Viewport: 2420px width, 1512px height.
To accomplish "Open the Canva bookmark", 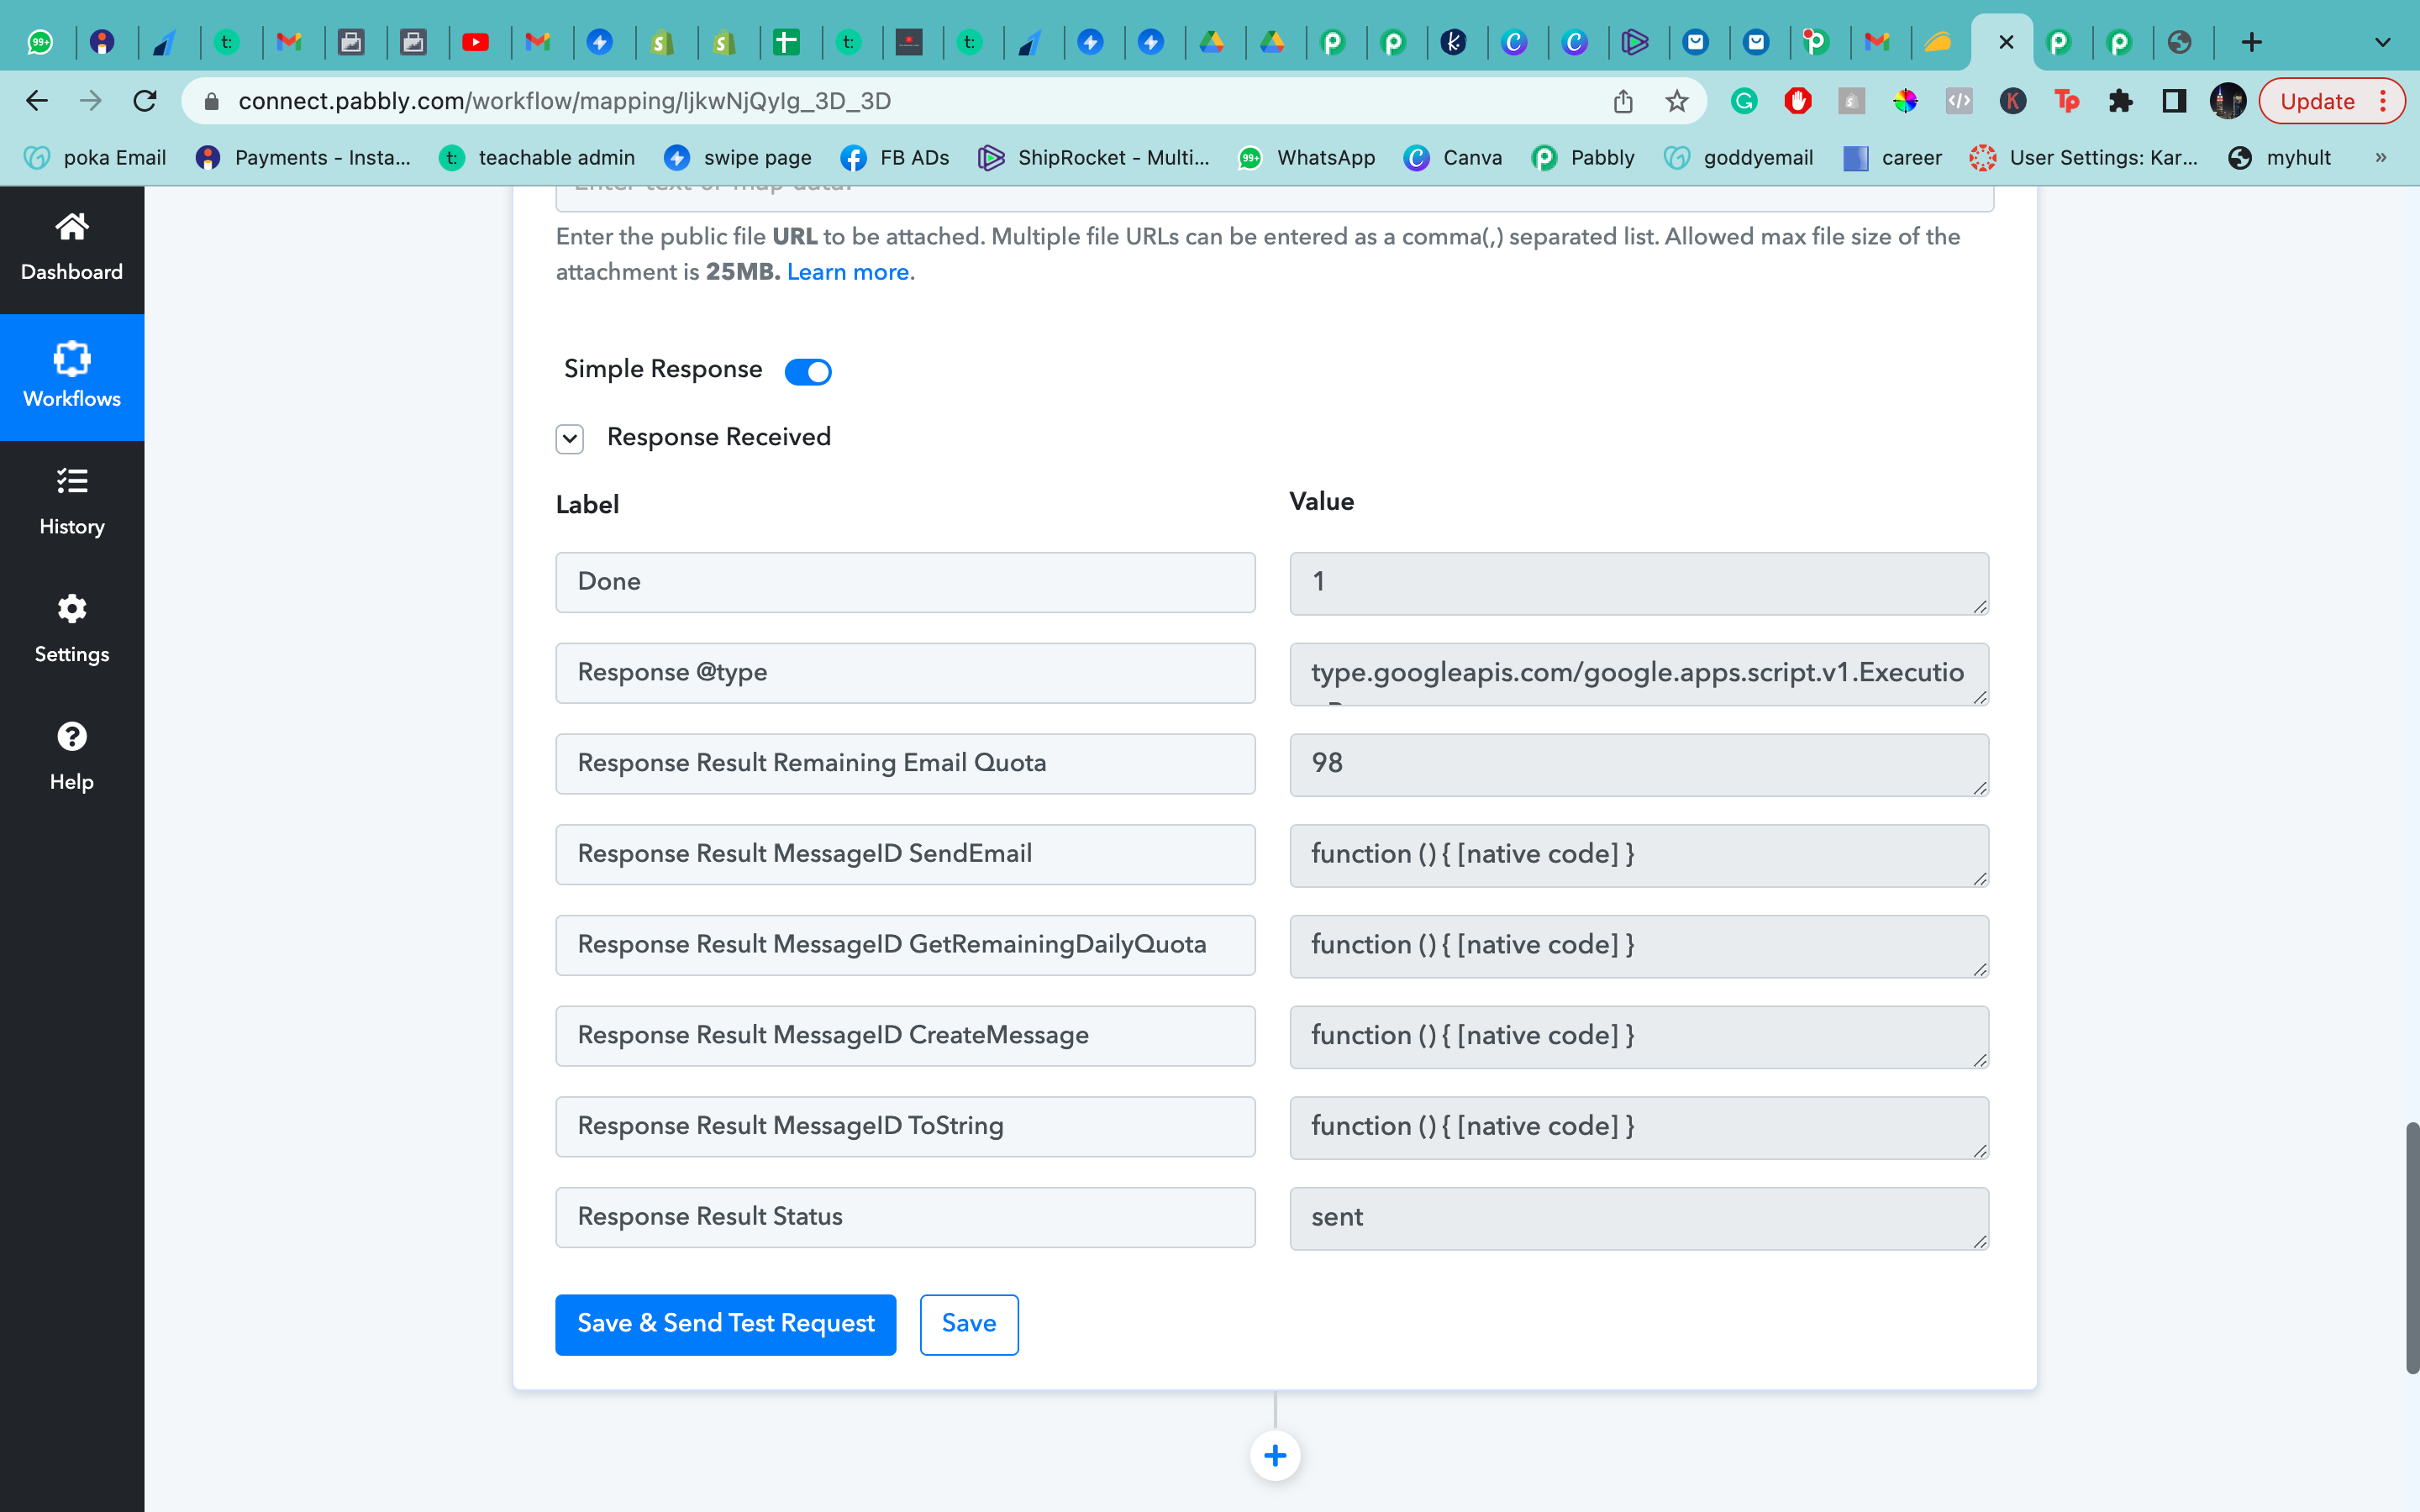I will point(1453,157).
